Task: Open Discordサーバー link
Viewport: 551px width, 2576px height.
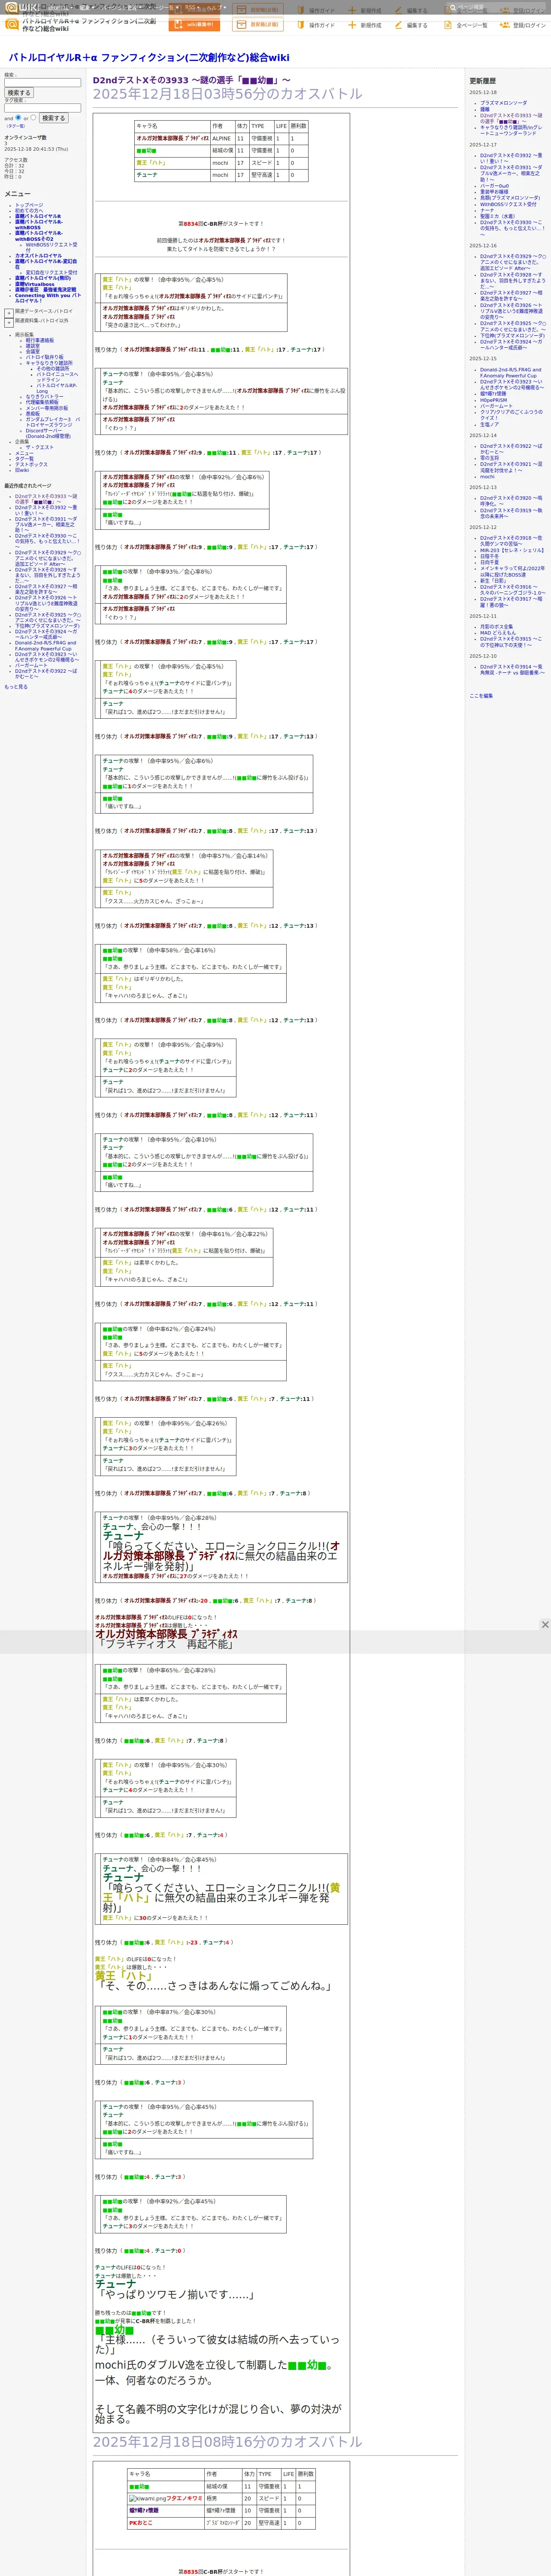Action: [48, 434]
